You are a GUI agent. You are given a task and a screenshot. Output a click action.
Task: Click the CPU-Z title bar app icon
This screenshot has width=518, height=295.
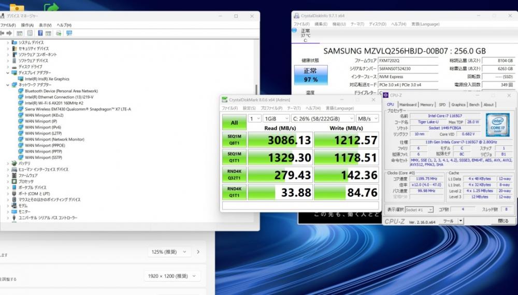click(x=386, y=95)
